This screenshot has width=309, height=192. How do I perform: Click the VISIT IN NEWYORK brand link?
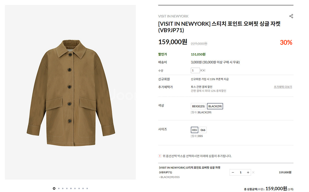pyautogui.click(x=173, y=16)
